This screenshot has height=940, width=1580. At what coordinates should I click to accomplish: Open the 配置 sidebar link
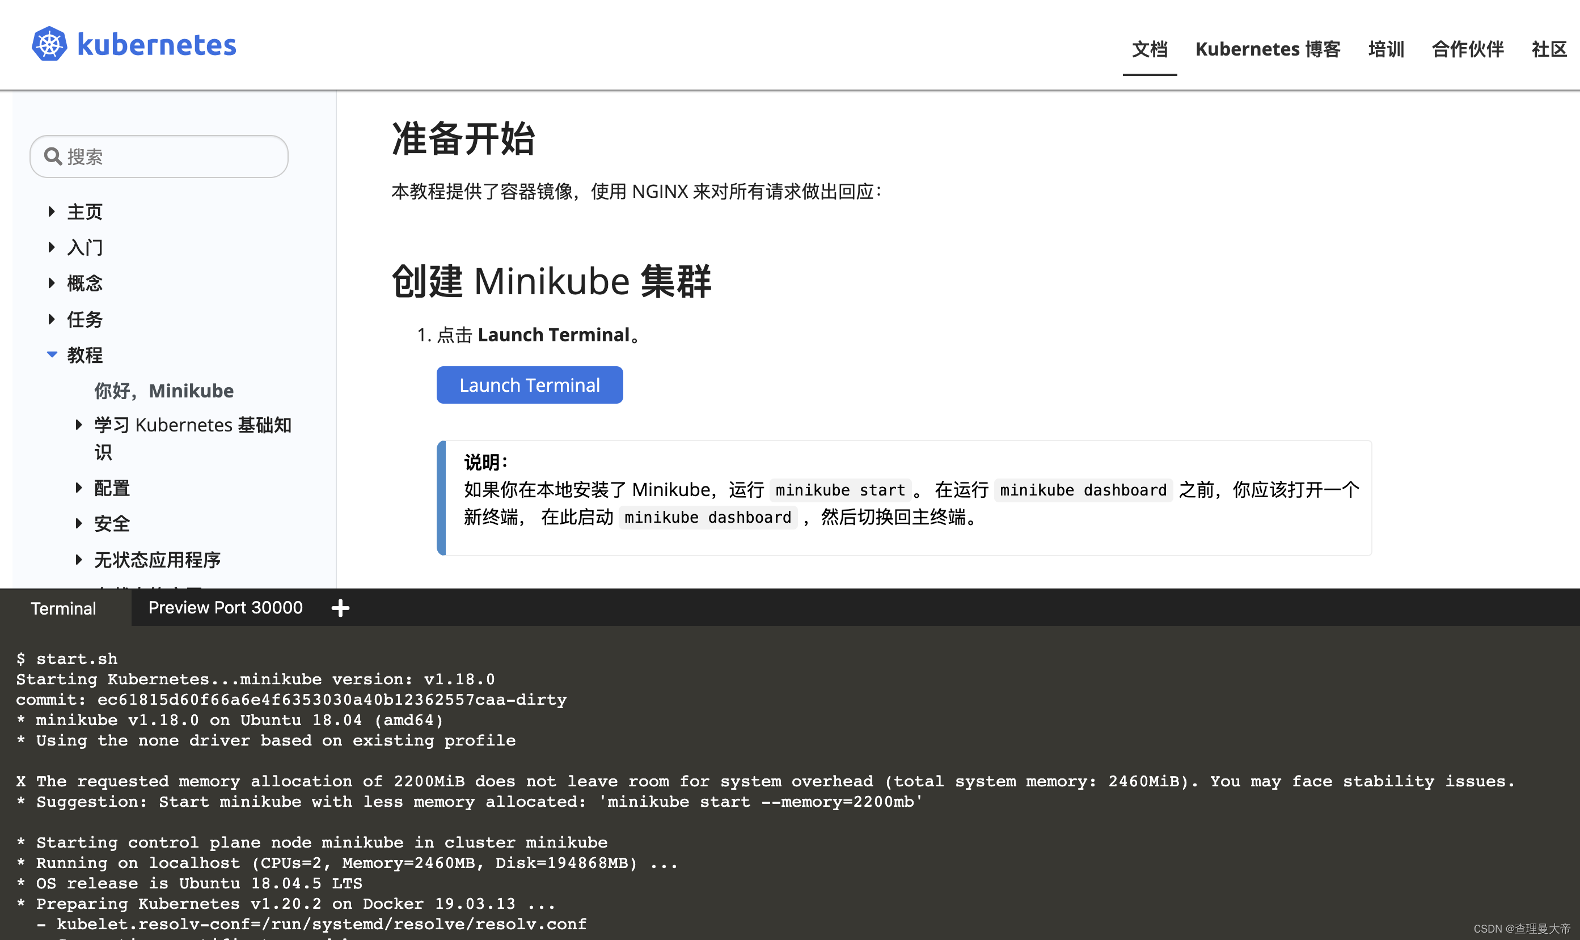(112, 488)
